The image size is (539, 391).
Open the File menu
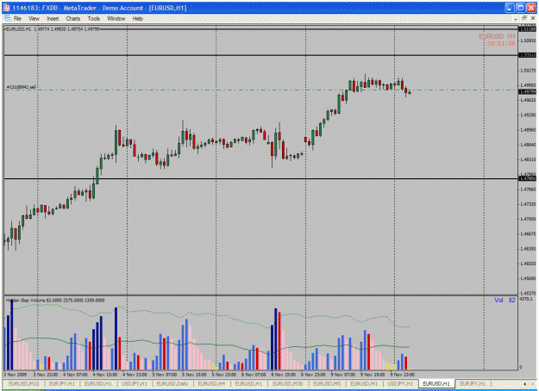pos(17,19)
